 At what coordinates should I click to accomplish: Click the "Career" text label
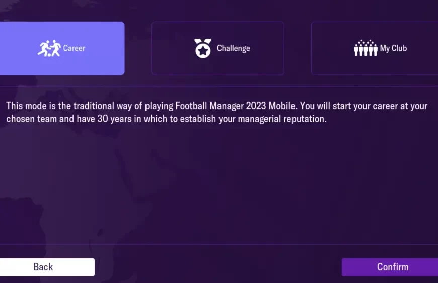click(74, 48)
